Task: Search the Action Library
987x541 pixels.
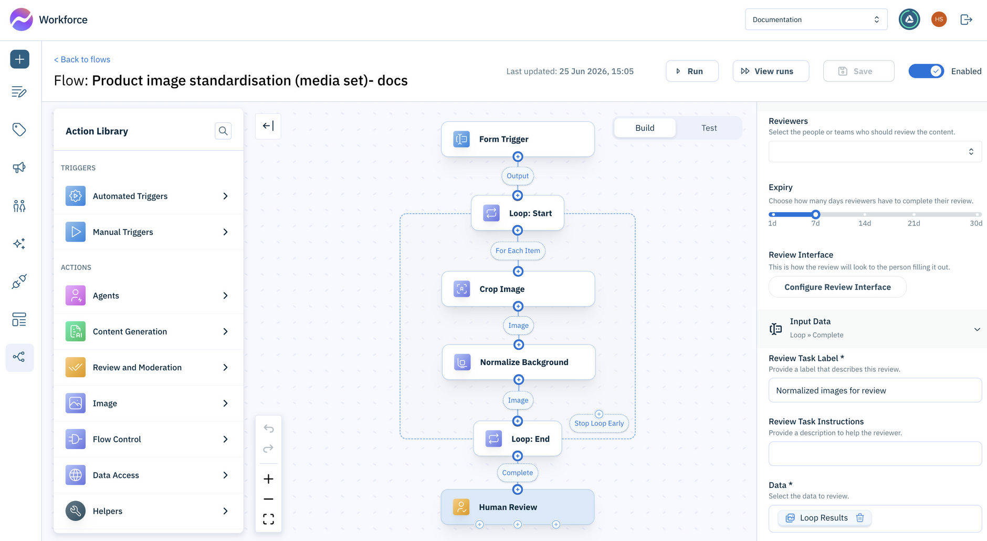Action: (223, 131)
